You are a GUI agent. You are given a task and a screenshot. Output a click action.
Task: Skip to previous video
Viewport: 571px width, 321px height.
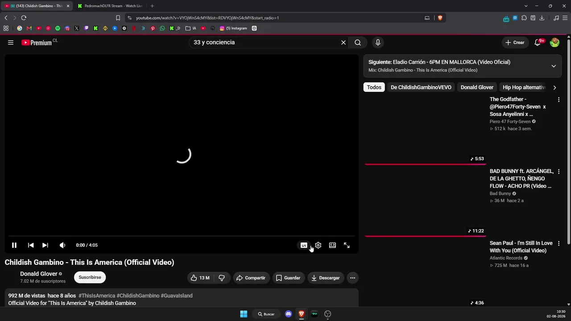pos(31,245)
